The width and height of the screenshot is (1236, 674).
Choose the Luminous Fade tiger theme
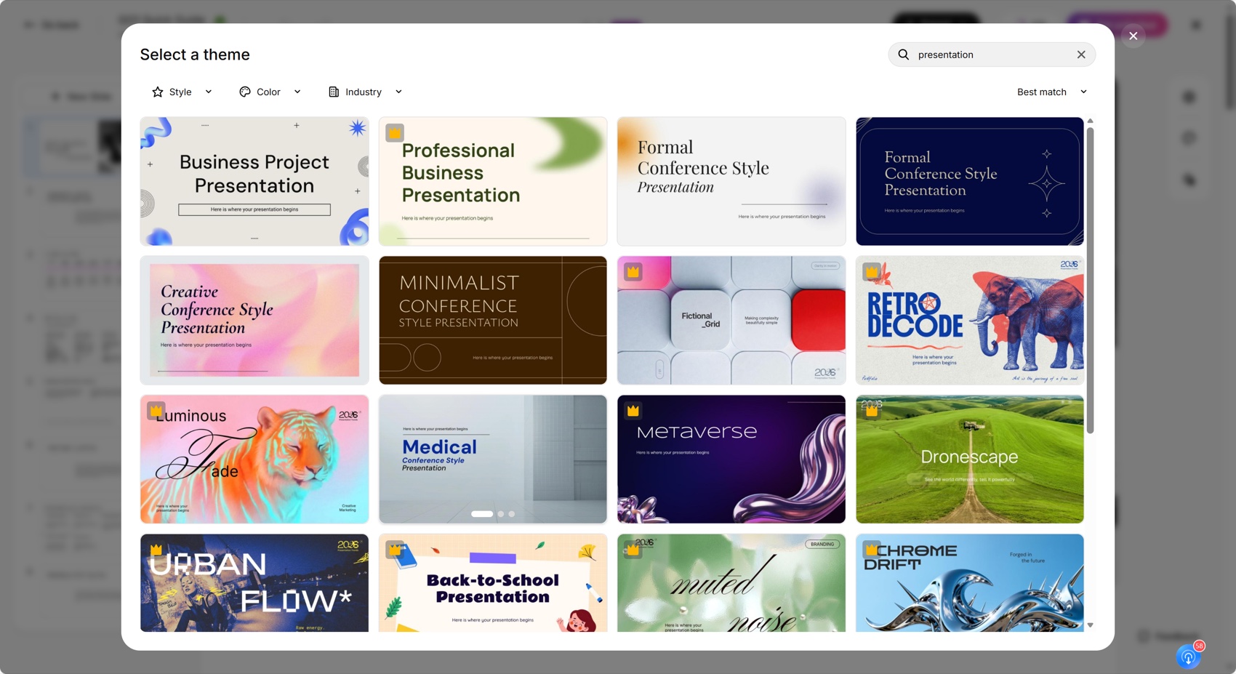click(x=254, y=459)
